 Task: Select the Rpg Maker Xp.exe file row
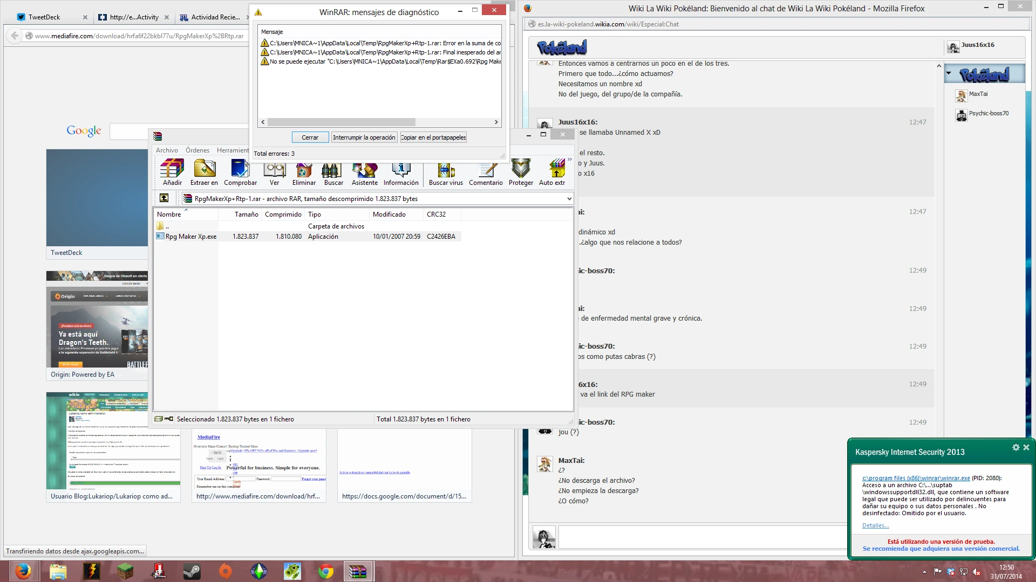pyautogui.click(x=190, y=237)
